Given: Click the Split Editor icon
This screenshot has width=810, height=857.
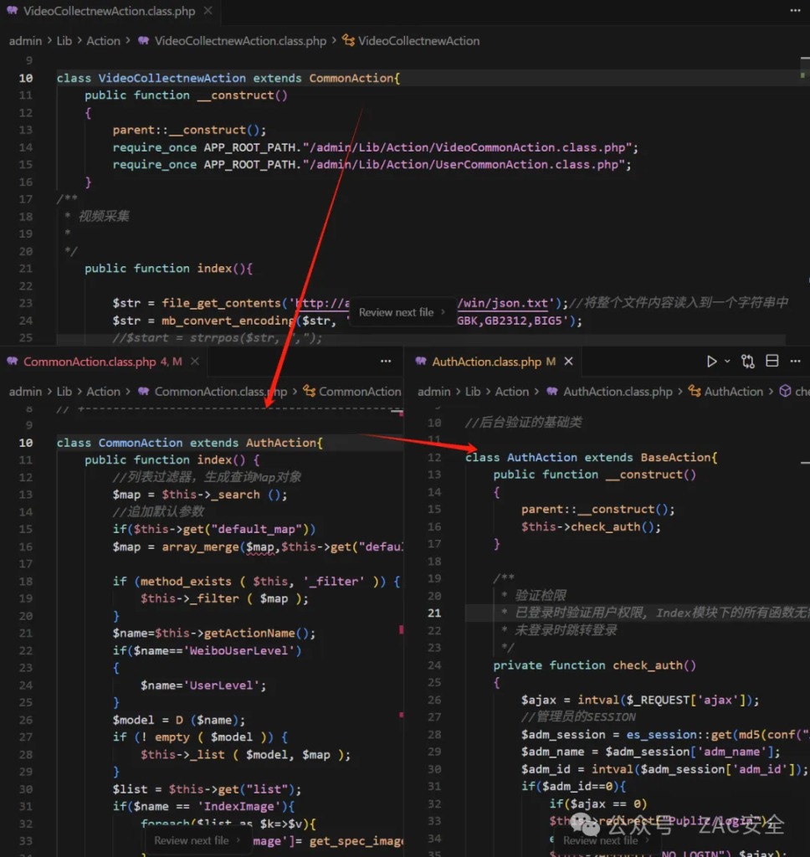Looking at the screenshot, I should tap(772, 362).
